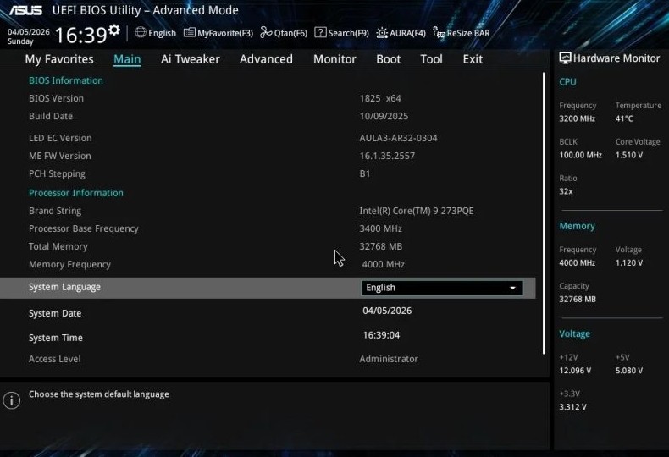669x457 pixels.
Task: Switch to the Main tab
Action: (x=127, y=59)
